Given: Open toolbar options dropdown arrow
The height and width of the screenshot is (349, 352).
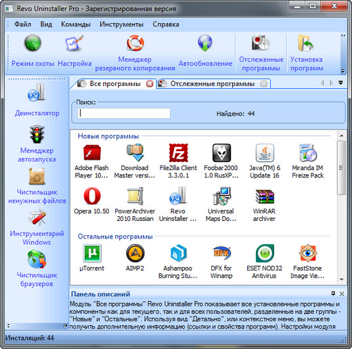Looking at the screenshot, I should click(x=343, y=71).
